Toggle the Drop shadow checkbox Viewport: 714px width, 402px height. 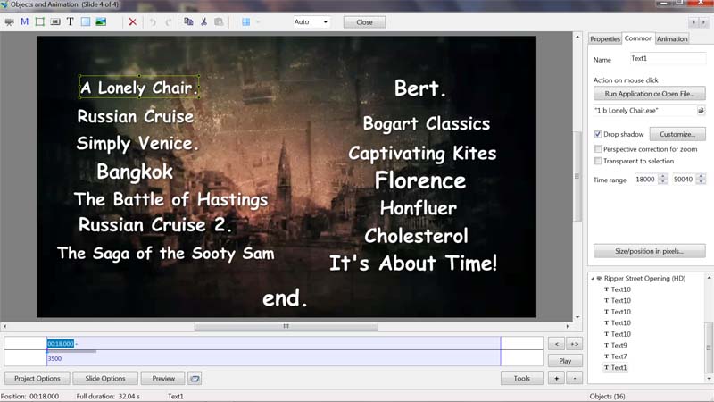pos(598,134)
